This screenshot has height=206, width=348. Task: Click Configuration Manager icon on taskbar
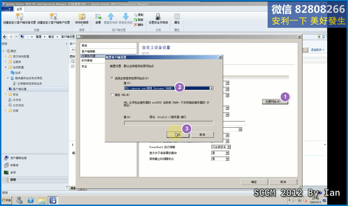coord(53,201)
